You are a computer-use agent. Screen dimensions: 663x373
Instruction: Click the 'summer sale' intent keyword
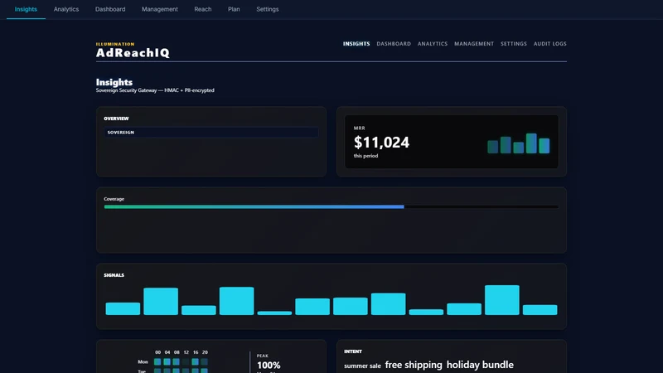pos(362,366)
